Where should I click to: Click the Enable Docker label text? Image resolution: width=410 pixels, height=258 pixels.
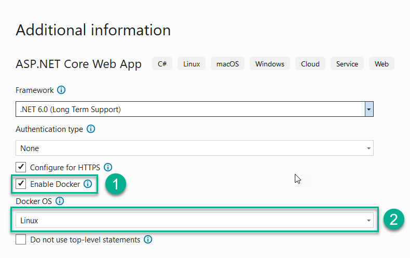click(x=55, y=184)
